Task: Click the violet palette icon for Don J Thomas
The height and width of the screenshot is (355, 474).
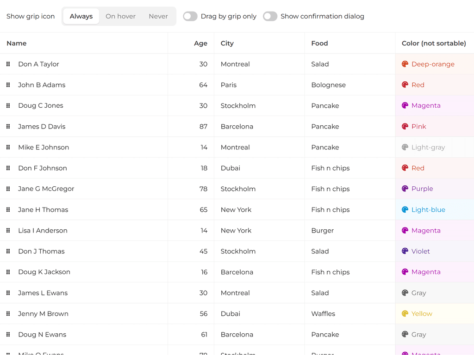Action: [x=405, y=251]
